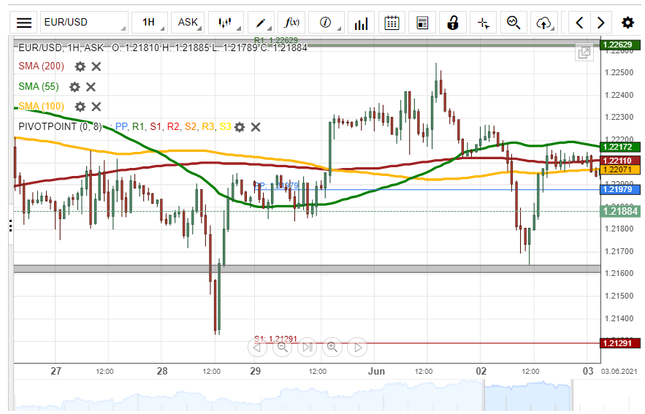The width and height of the screenshot is (645, 414).
Task: Click the bar chart volume icon
Action: click(x=361, y=23)
